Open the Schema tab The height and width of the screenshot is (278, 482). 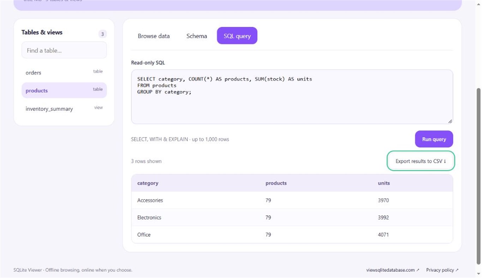tap(197, 36)
